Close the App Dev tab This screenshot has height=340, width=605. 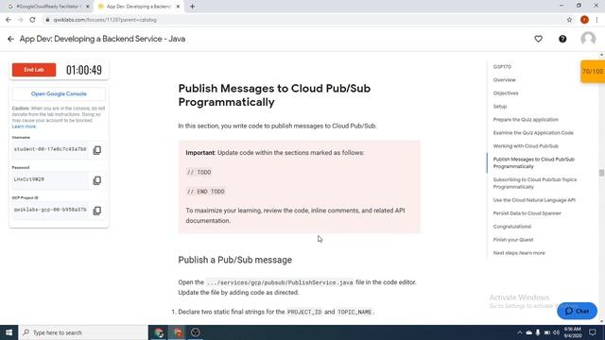coord(178,7)
